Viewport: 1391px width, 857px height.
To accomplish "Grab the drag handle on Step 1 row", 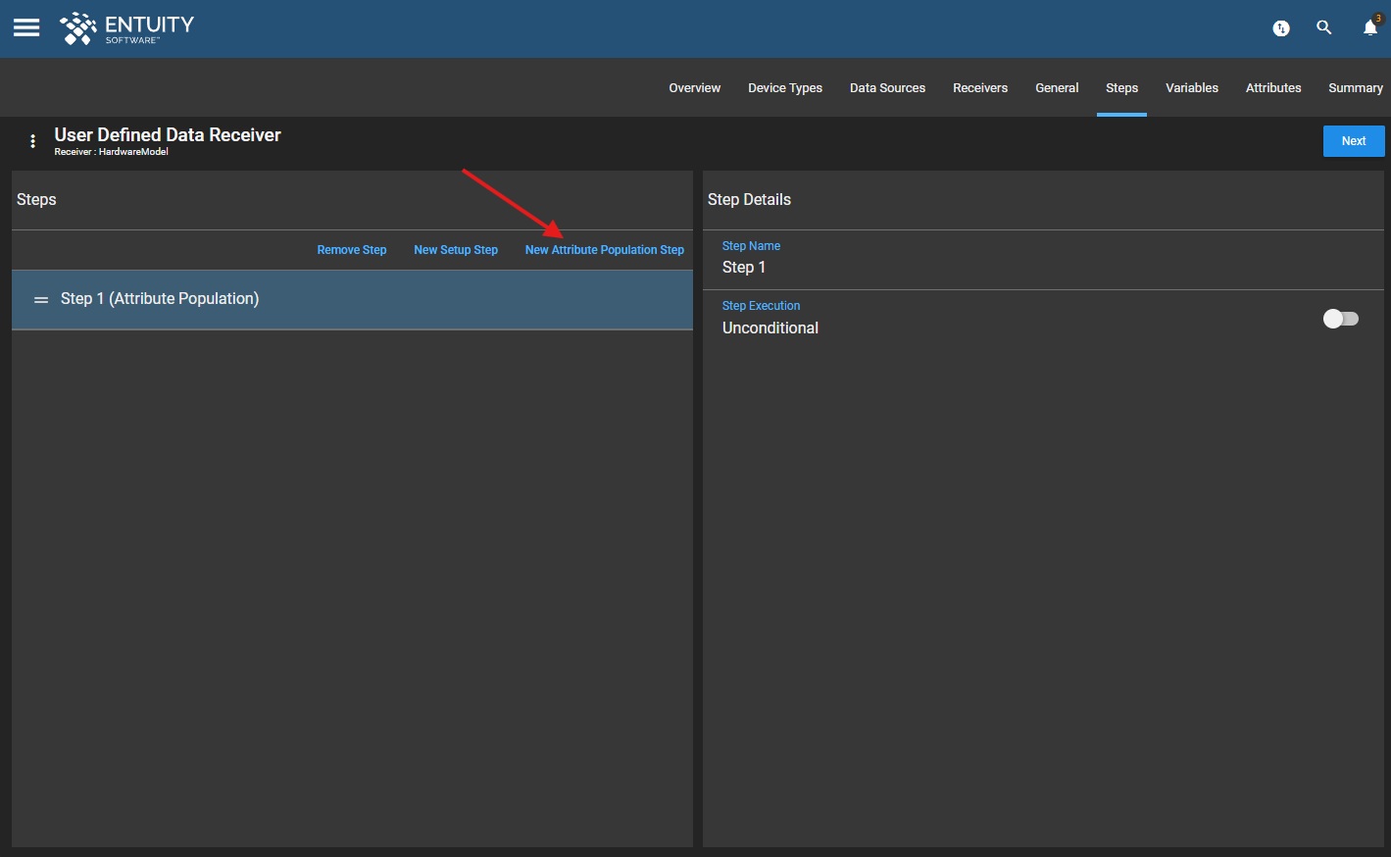I will [x=41, y=300].
